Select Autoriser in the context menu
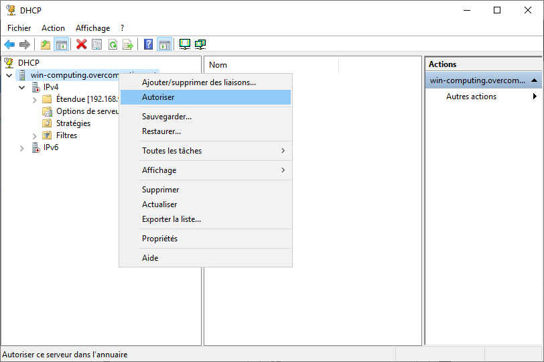Image resolution: width=544 pixels, height=362 pixels. pos(158,97)
